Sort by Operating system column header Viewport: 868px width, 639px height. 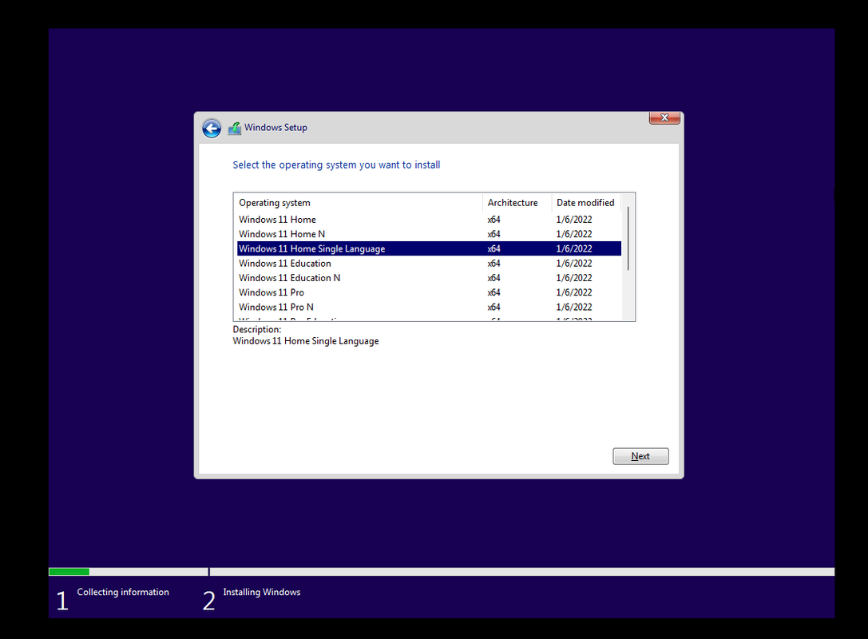(x=359, y=203)
